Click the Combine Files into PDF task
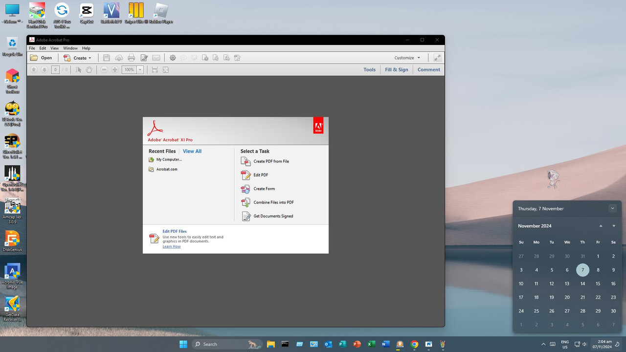The height and width of the screenshot is (352, 626). [267, 202]
